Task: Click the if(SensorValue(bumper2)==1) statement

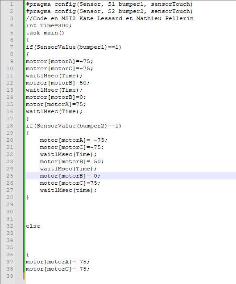Action: coord(74,126)
